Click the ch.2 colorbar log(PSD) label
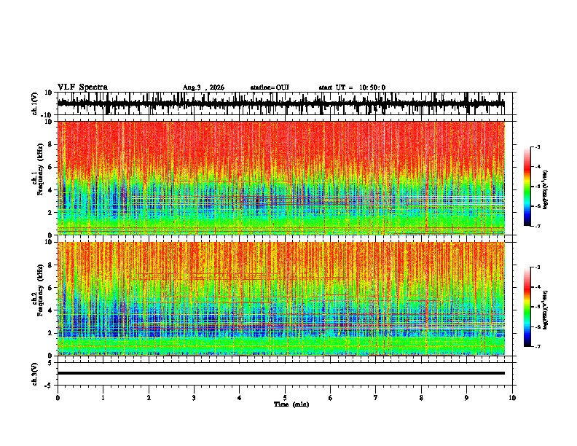This screenshot has width=577, height=446. tap(546, 310)
